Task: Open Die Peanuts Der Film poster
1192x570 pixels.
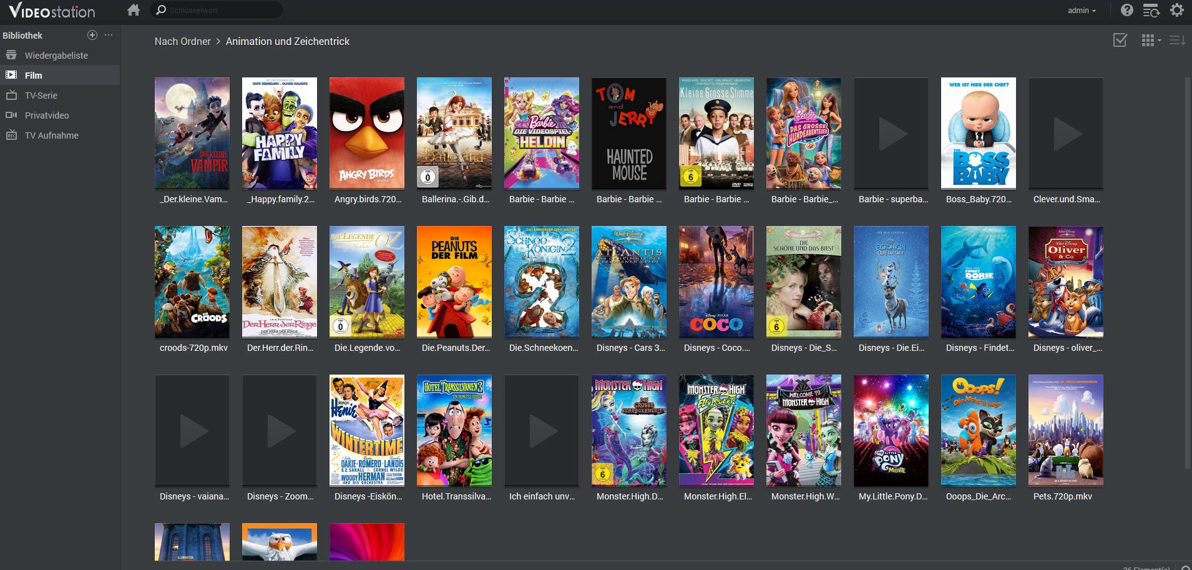Action: [454, 282]
